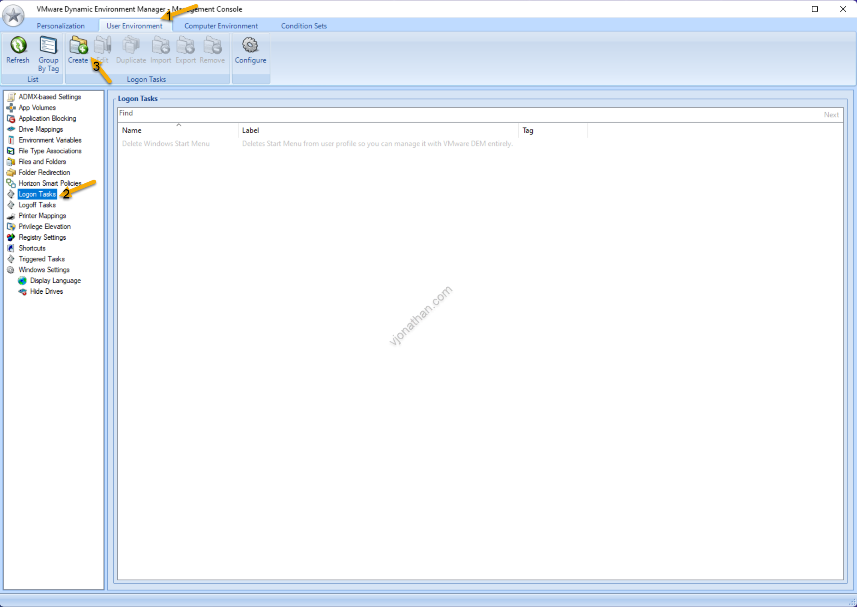Select Printer Mappings icon in tree

[x=11, y=216]
